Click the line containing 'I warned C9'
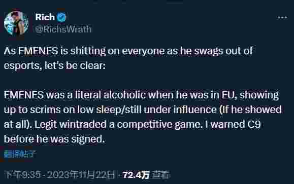Image resolution: width=294 pixels, height=184 pixels. tap(133, 124)
